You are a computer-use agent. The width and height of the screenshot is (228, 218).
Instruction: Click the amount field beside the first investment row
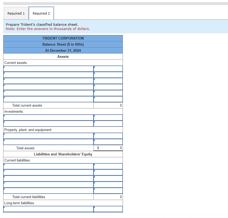108,117
